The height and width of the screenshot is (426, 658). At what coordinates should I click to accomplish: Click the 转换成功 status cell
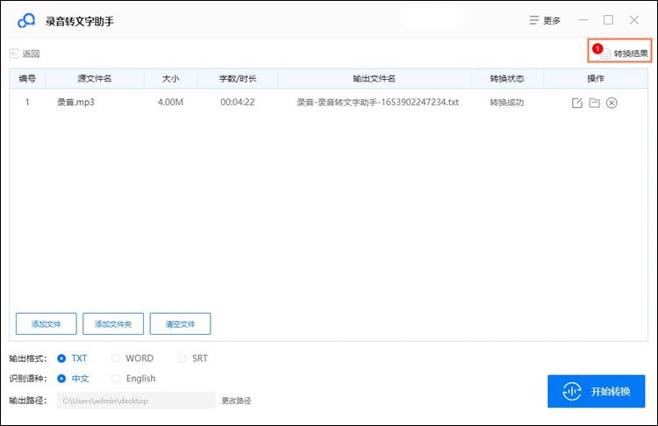click(506, 103)
